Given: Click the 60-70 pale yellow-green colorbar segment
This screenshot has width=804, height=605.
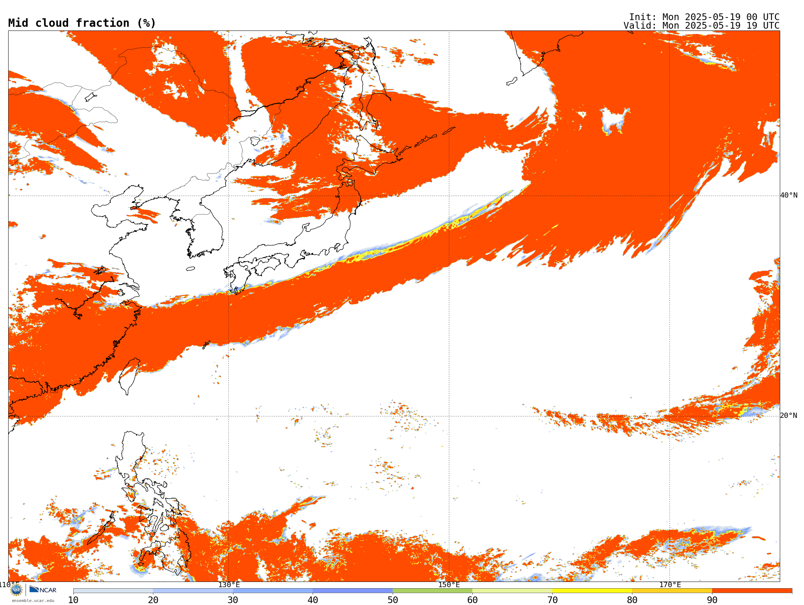Looking at the screenshot, I should click(513, 591).
